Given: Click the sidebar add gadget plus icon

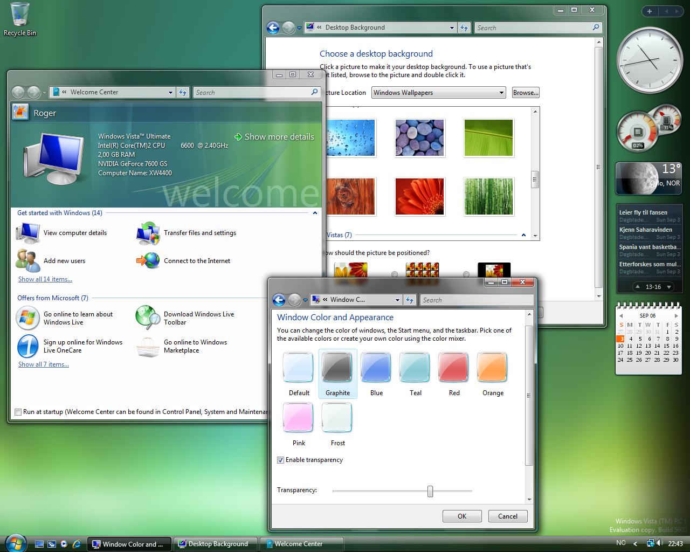Looking at the screenshot, I should (650, 11).
